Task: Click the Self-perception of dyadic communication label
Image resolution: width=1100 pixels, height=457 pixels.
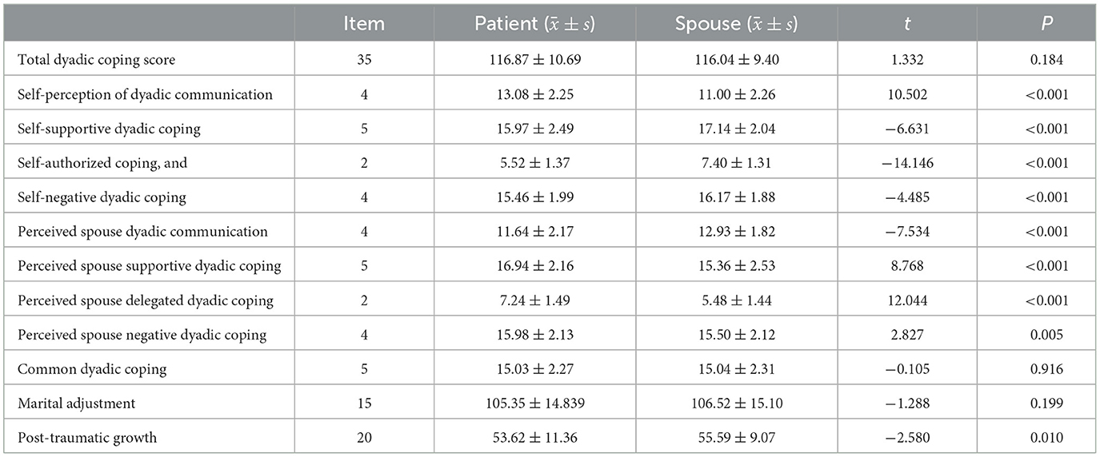Action: click(145, 94)
